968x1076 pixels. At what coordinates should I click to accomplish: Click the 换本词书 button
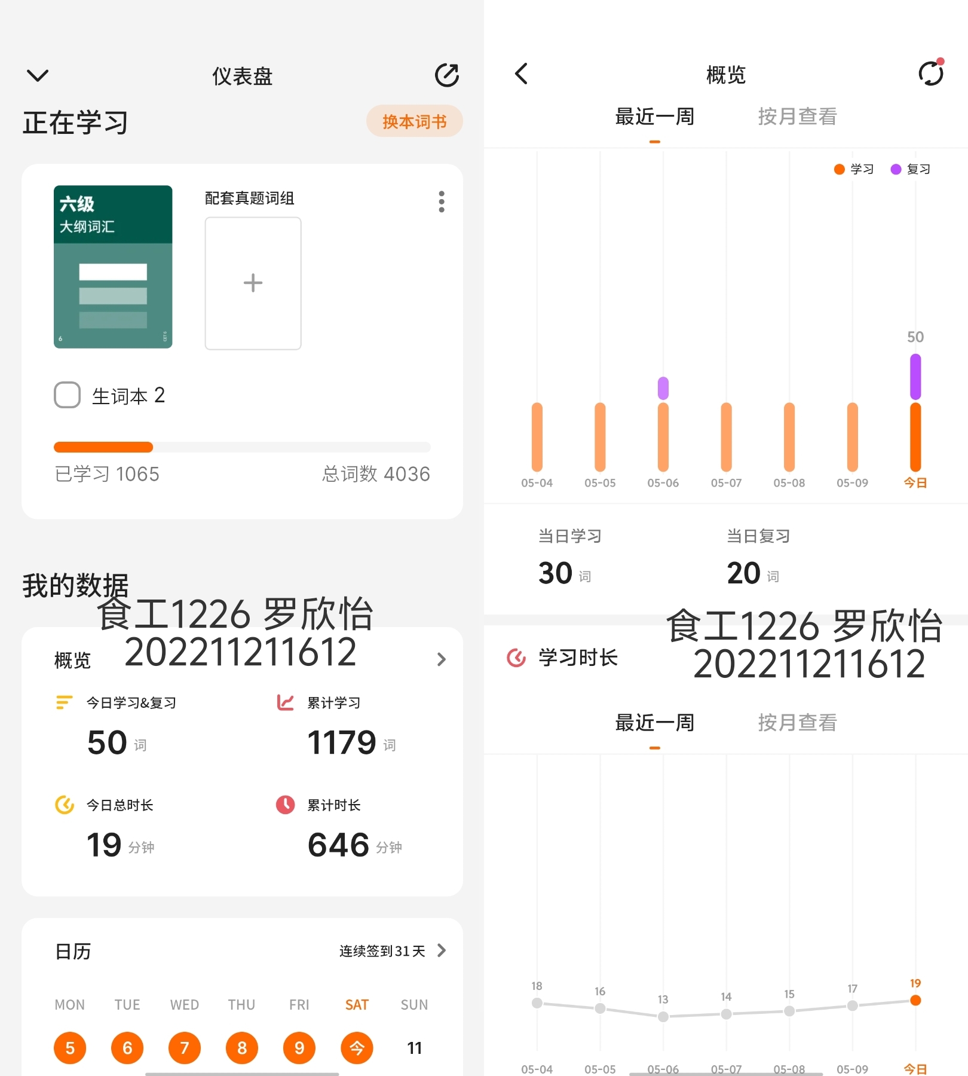coord(414,121)
